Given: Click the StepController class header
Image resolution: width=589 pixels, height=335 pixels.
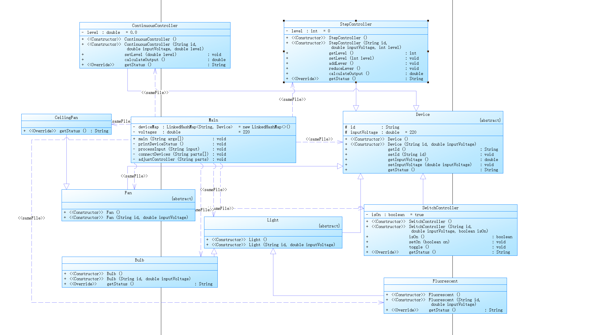Looking at the screenshot, I should [x=356, y=24].
